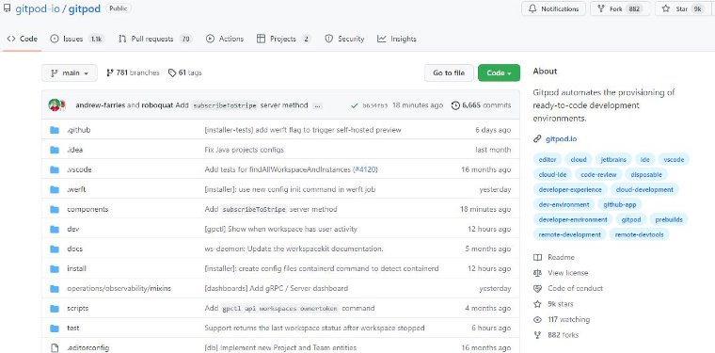Click the Go to file button
715x353 pixels.
point(449,73)
